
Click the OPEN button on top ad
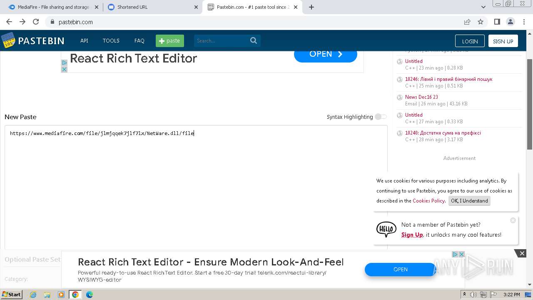click(x=326, y=55)
